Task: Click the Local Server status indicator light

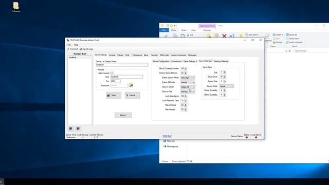Action: (256, 137)
